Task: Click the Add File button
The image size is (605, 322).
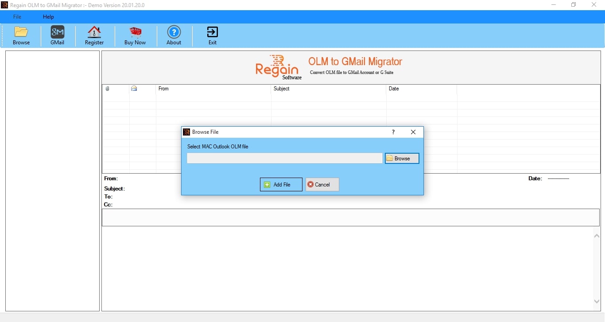Action: coord(280,184)
